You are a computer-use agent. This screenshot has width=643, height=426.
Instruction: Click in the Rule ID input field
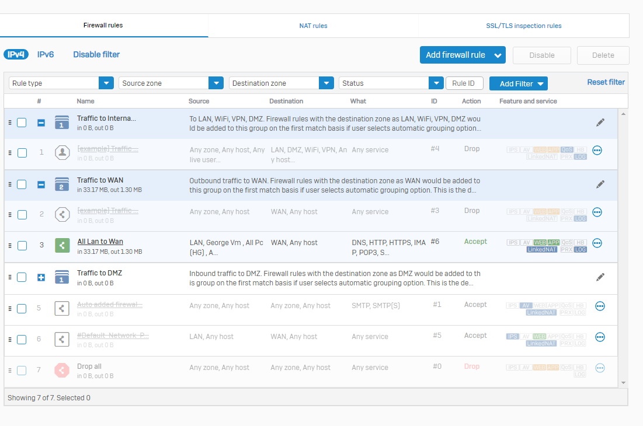(464, 83)
